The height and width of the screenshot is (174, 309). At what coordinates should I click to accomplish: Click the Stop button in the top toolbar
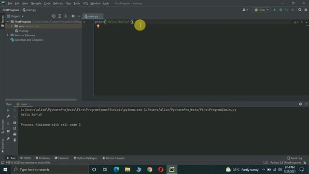pos(293,10)
